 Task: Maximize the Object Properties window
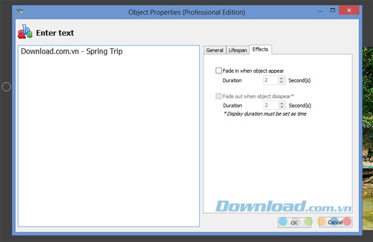pos(332,11)
